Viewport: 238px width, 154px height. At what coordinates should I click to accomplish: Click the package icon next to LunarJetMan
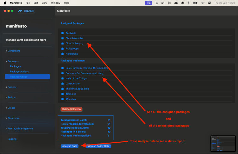(x=62, y=83)
